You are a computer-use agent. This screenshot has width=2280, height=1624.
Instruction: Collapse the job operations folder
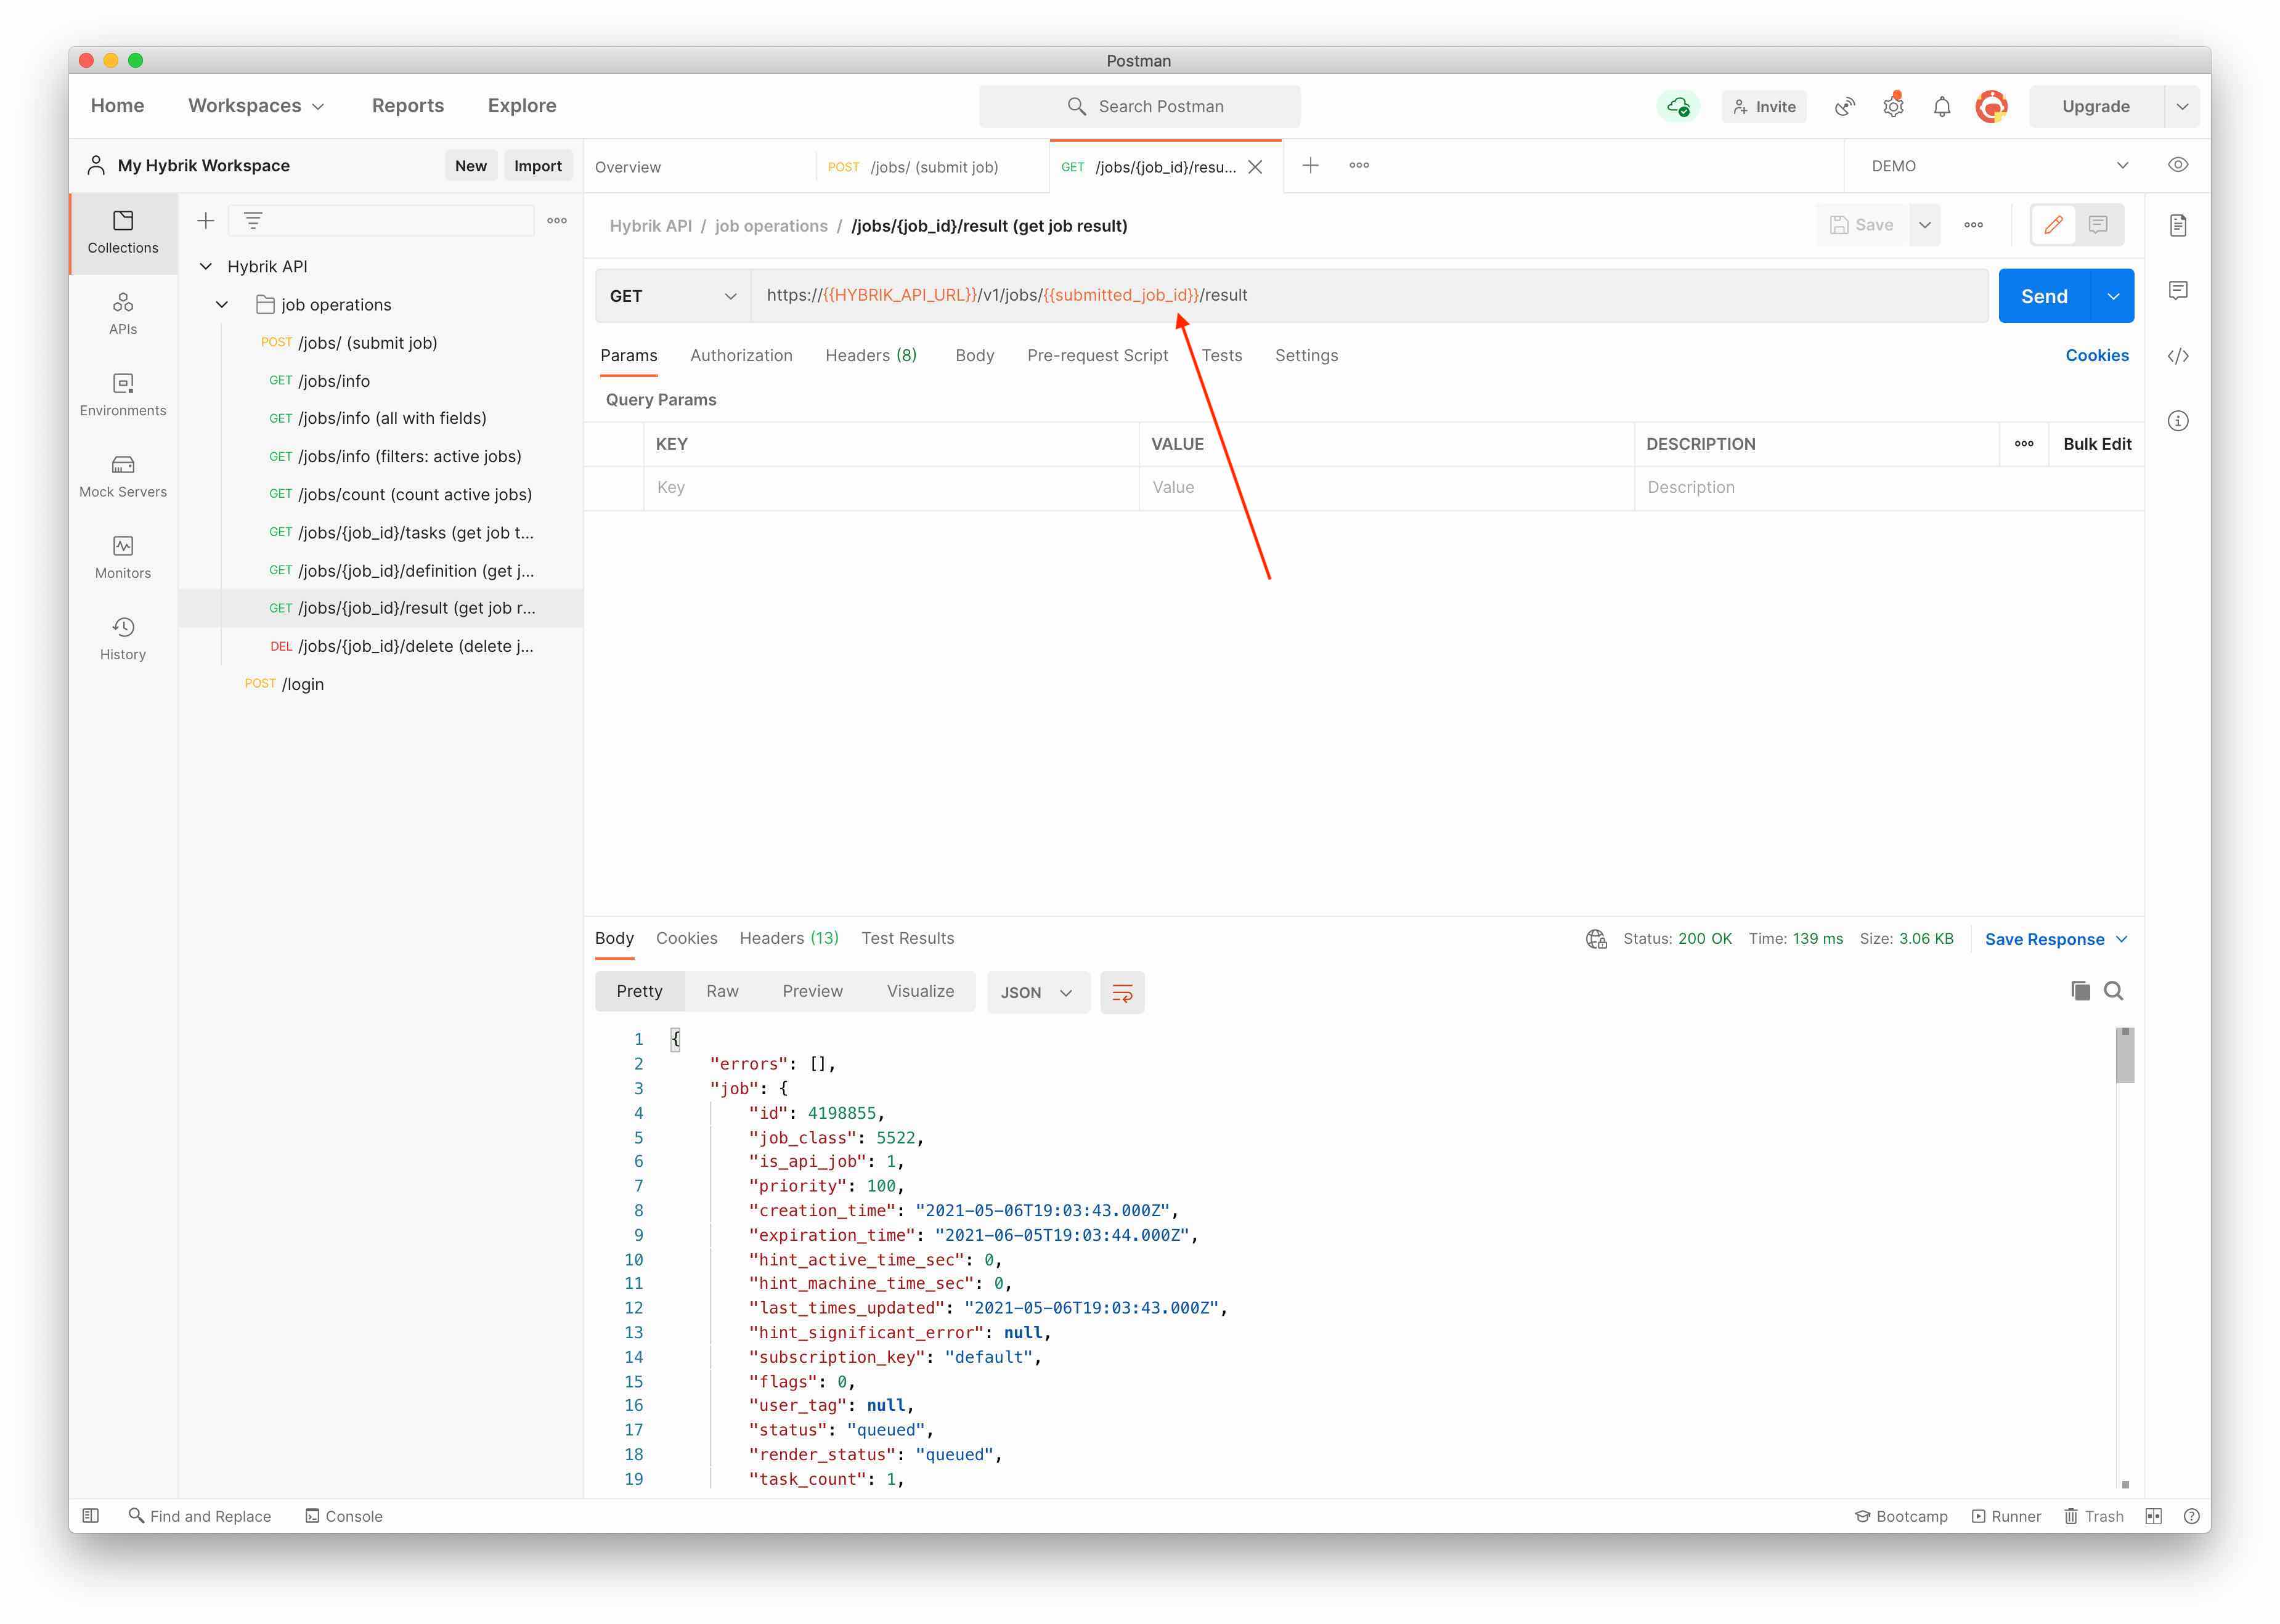click(x=222, y=304)
